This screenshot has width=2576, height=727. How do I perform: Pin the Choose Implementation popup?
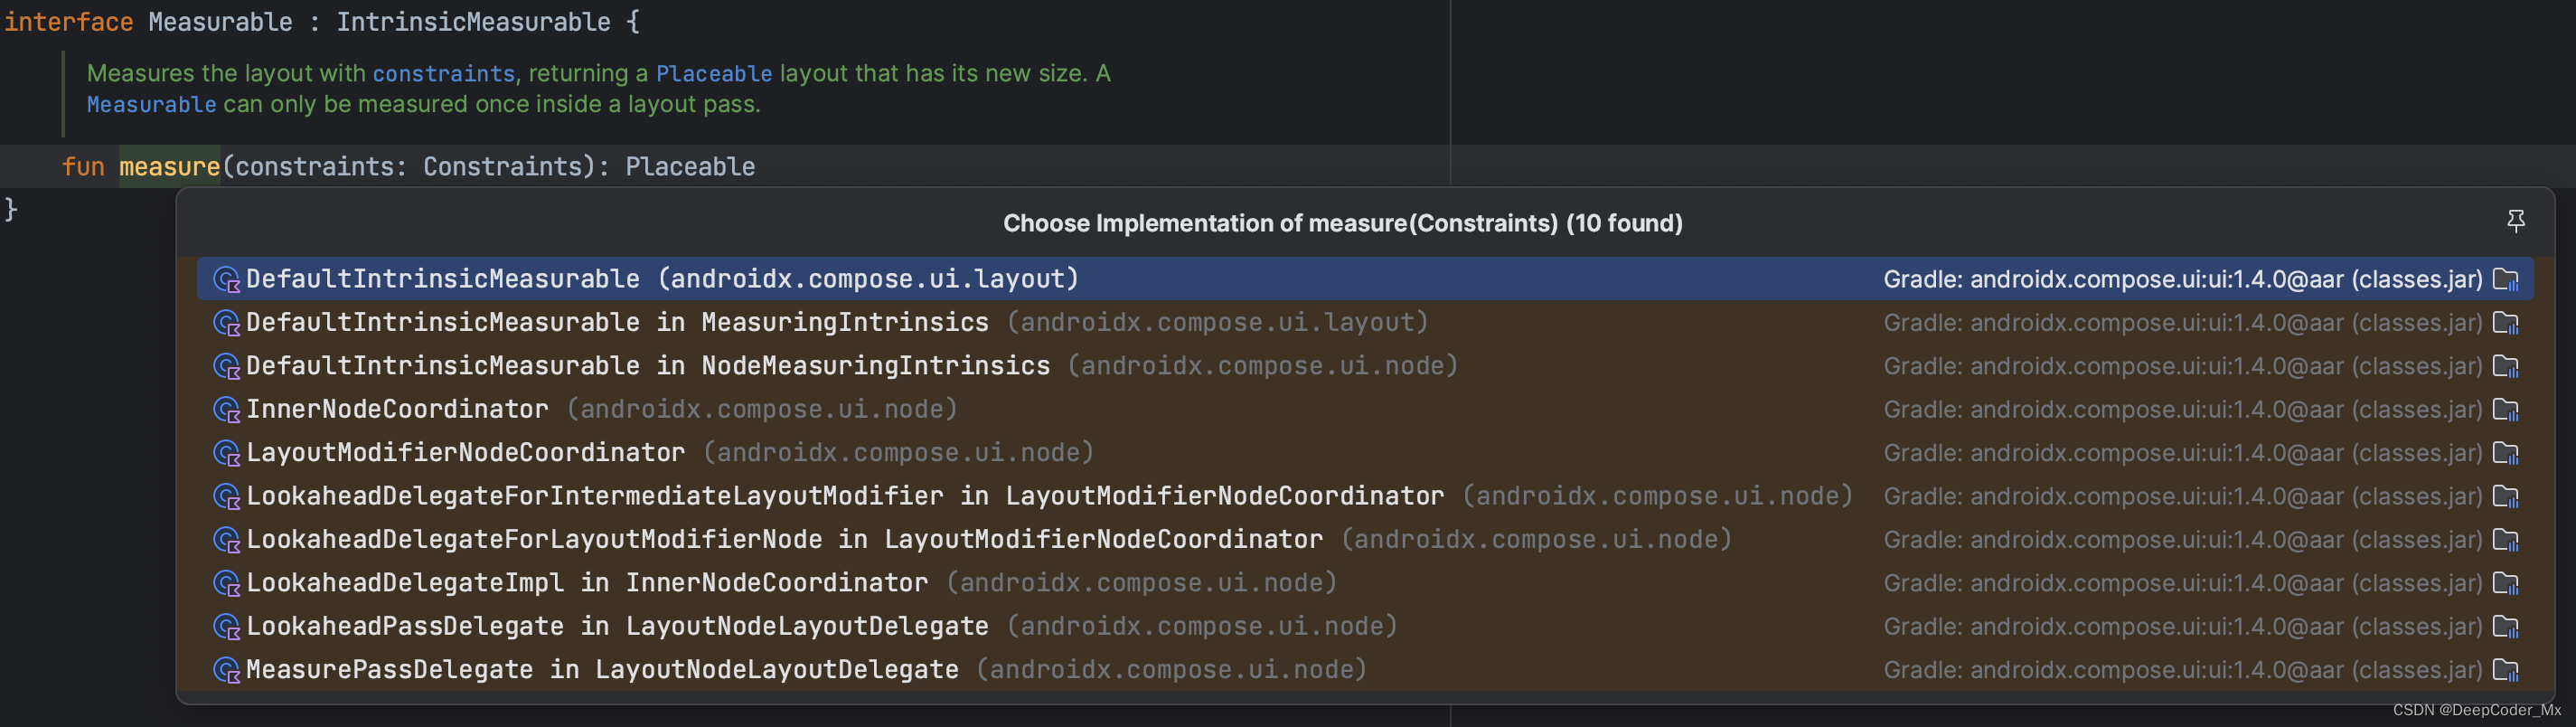2516,221
